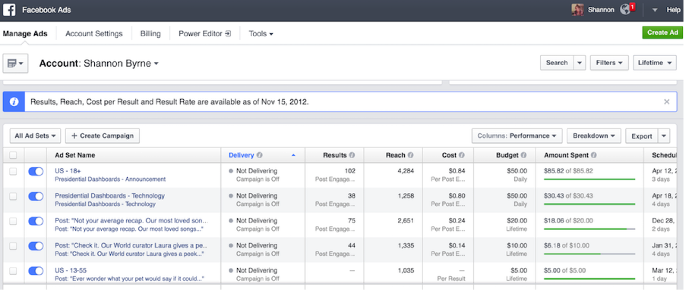The image size is (684, 290).
Task: Expand the Columns: Performance dropdown
Action: point(517,136)
